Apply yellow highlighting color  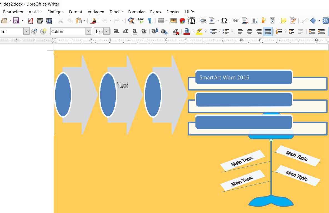click(199, 31)
